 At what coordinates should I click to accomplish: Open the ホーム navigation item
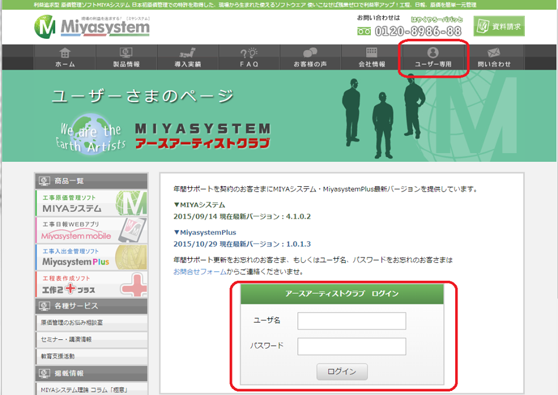point(65,57)
